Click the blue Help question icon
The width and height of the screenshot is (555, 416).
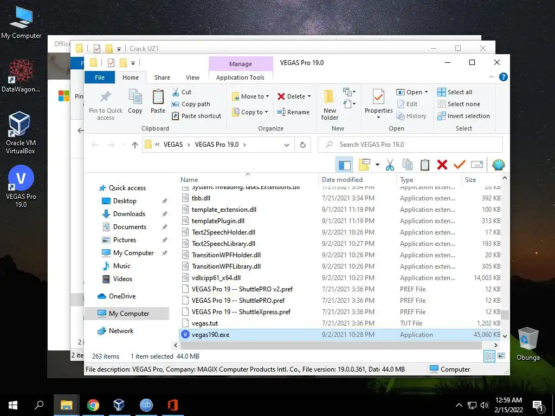coord(503,77)
